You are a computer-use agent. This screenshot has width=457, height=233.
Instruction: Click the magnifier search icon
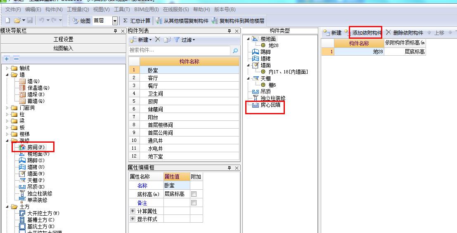click(235, 50)
